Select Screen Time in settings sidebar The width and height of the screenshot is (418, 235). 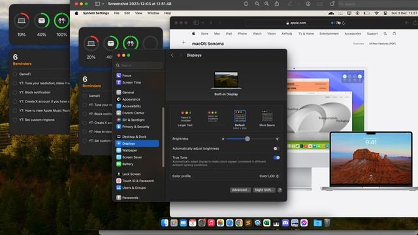(137, 82)
